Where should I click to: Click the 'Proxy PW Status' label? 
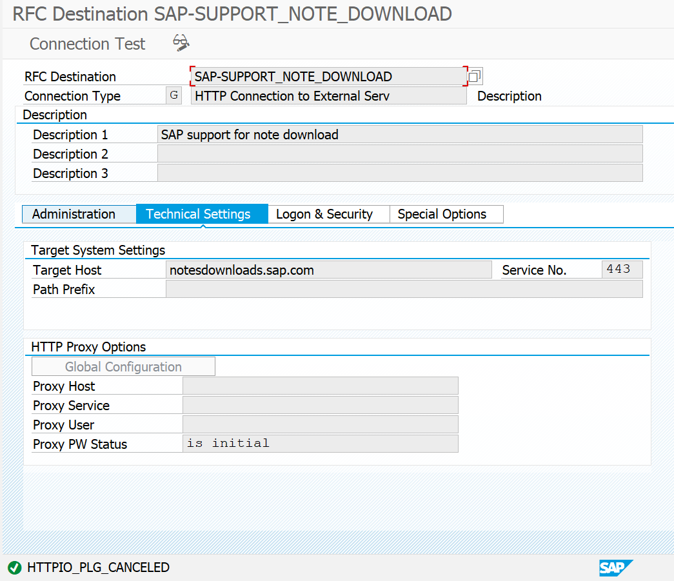pos(80,444)
